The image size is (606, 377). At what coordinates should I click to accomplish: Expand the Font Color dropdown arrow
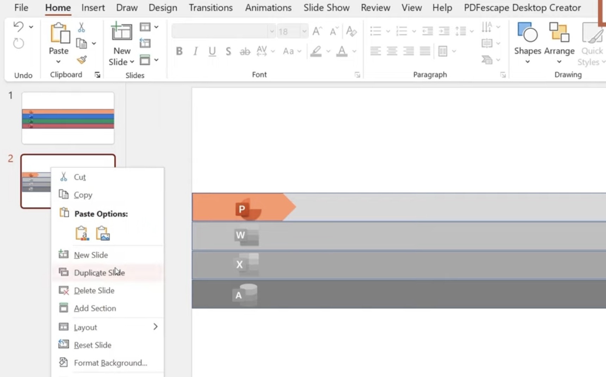(354, 51)
